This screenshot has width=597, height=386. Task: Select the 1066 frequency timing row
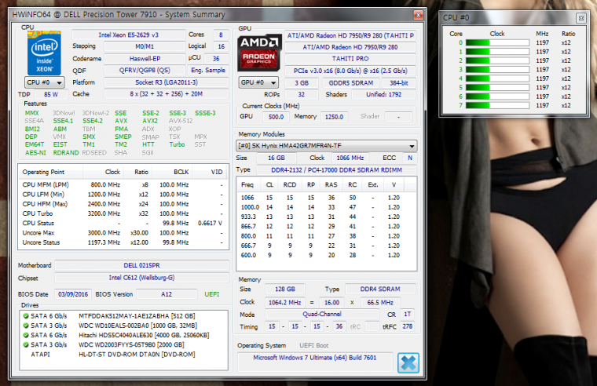[327, 198]
